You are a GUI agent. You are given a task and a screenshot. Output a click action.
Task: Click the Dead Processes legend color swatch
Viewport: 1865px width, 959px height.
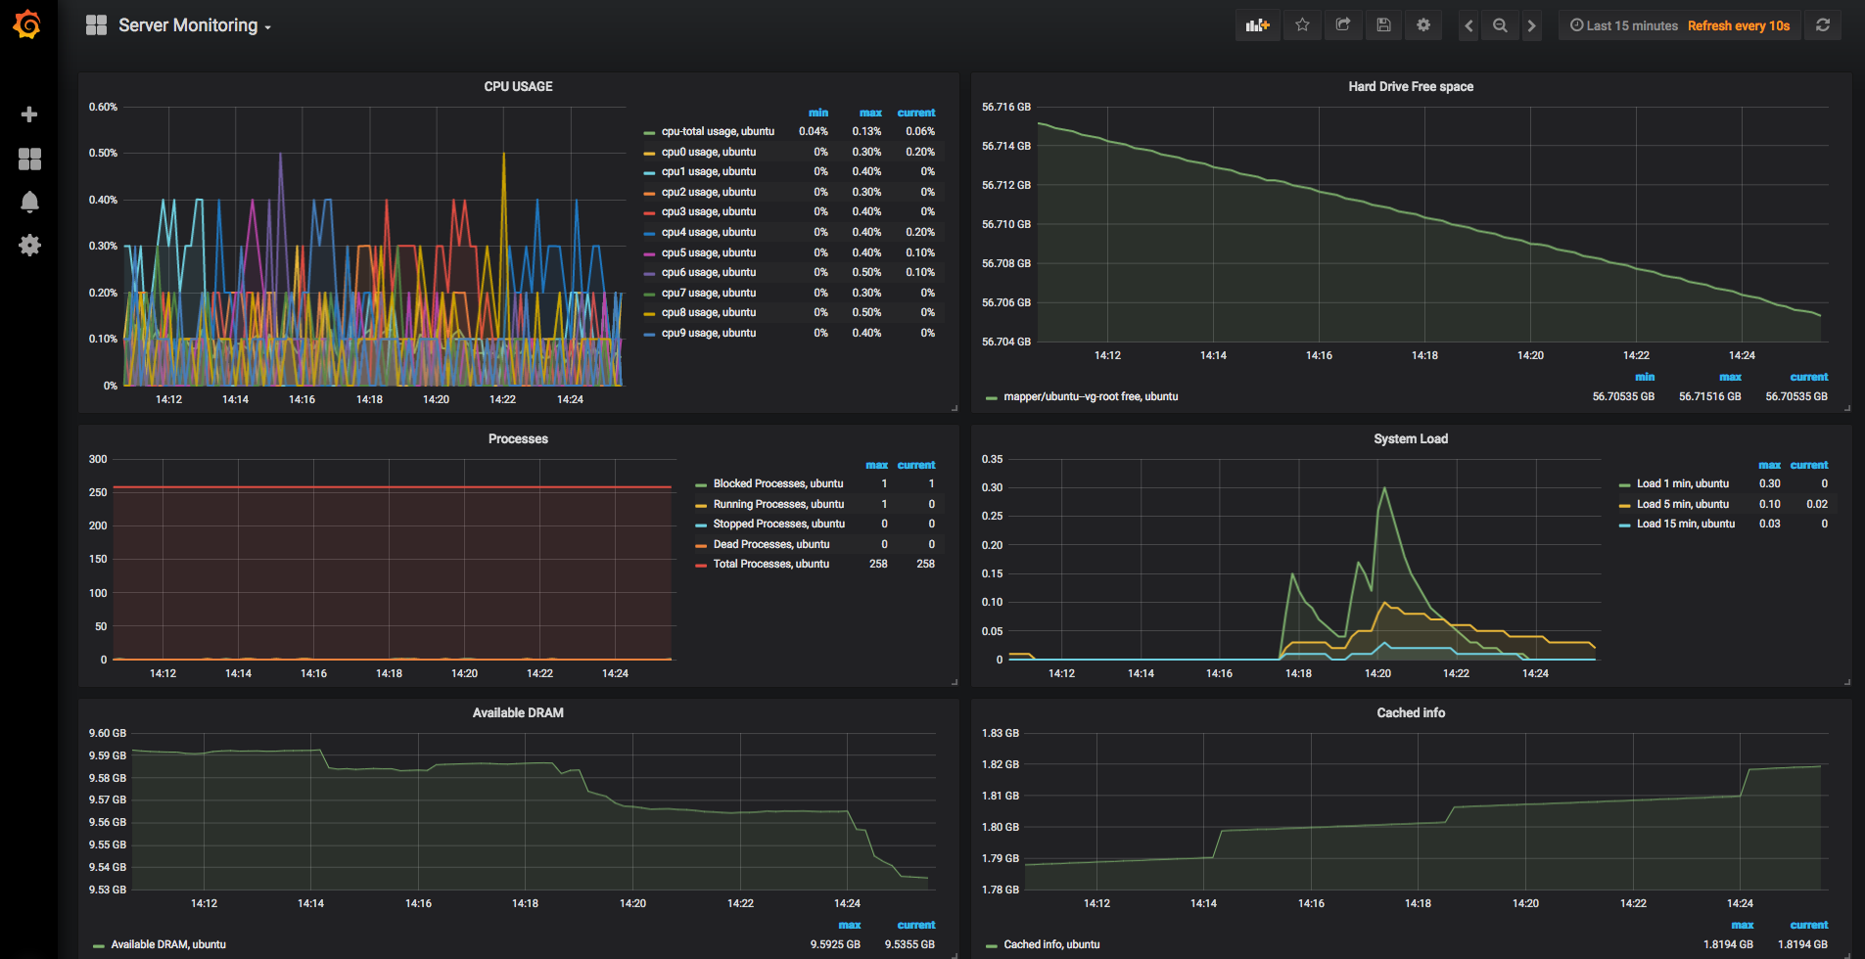(x=701, y=545)
